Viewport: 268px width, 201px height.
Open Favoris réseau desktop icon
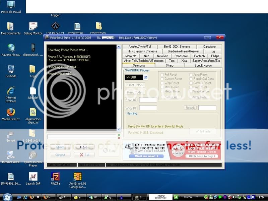pyautogui.click(x=11, y=50)
